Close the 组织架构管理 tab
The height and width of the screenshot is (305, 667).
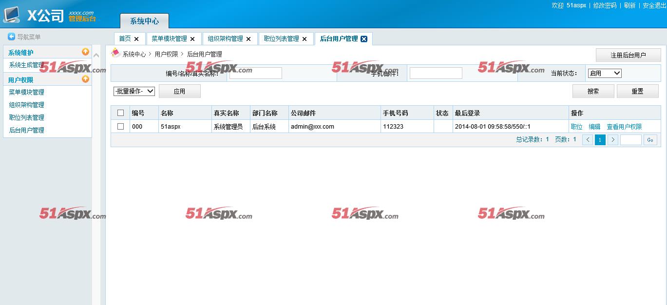coord(248,39)
